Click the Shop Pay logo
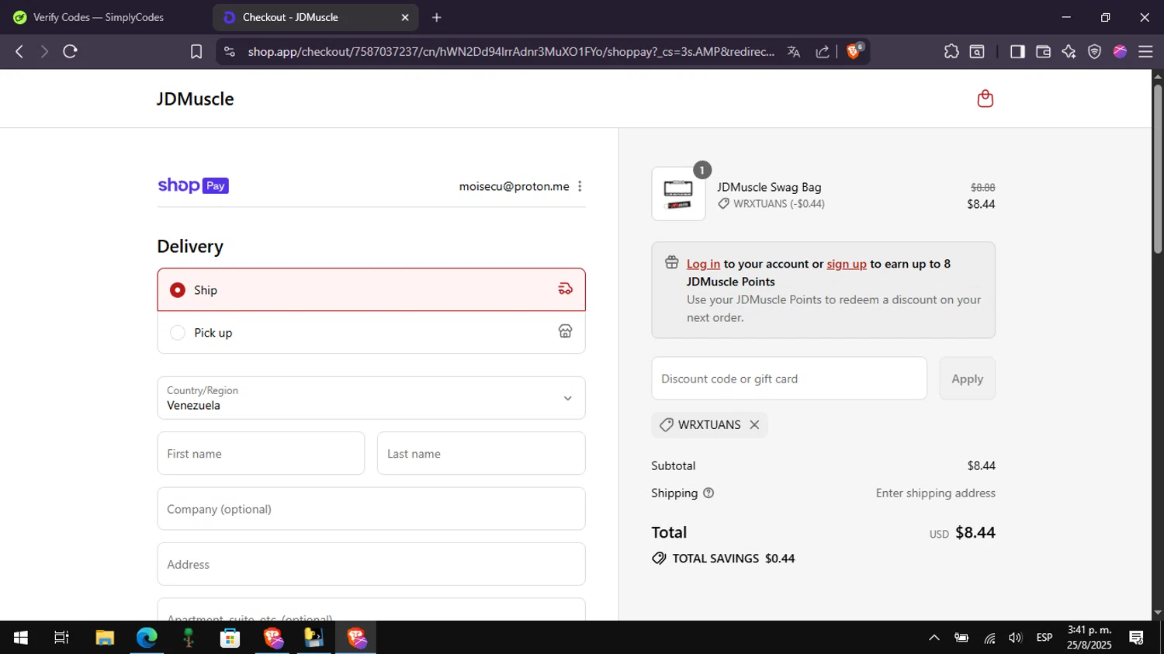Screen dimensions: 1164x654 [x=193, y=185]
